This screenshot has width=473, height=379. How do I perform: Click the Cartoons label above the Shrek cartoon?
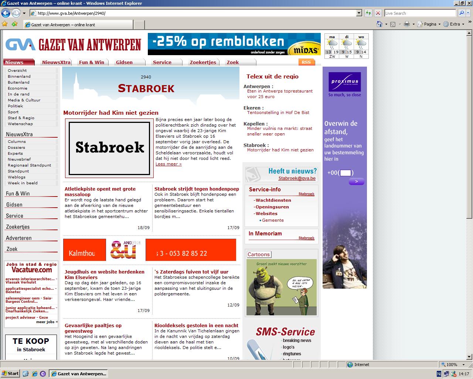[259, 254]
